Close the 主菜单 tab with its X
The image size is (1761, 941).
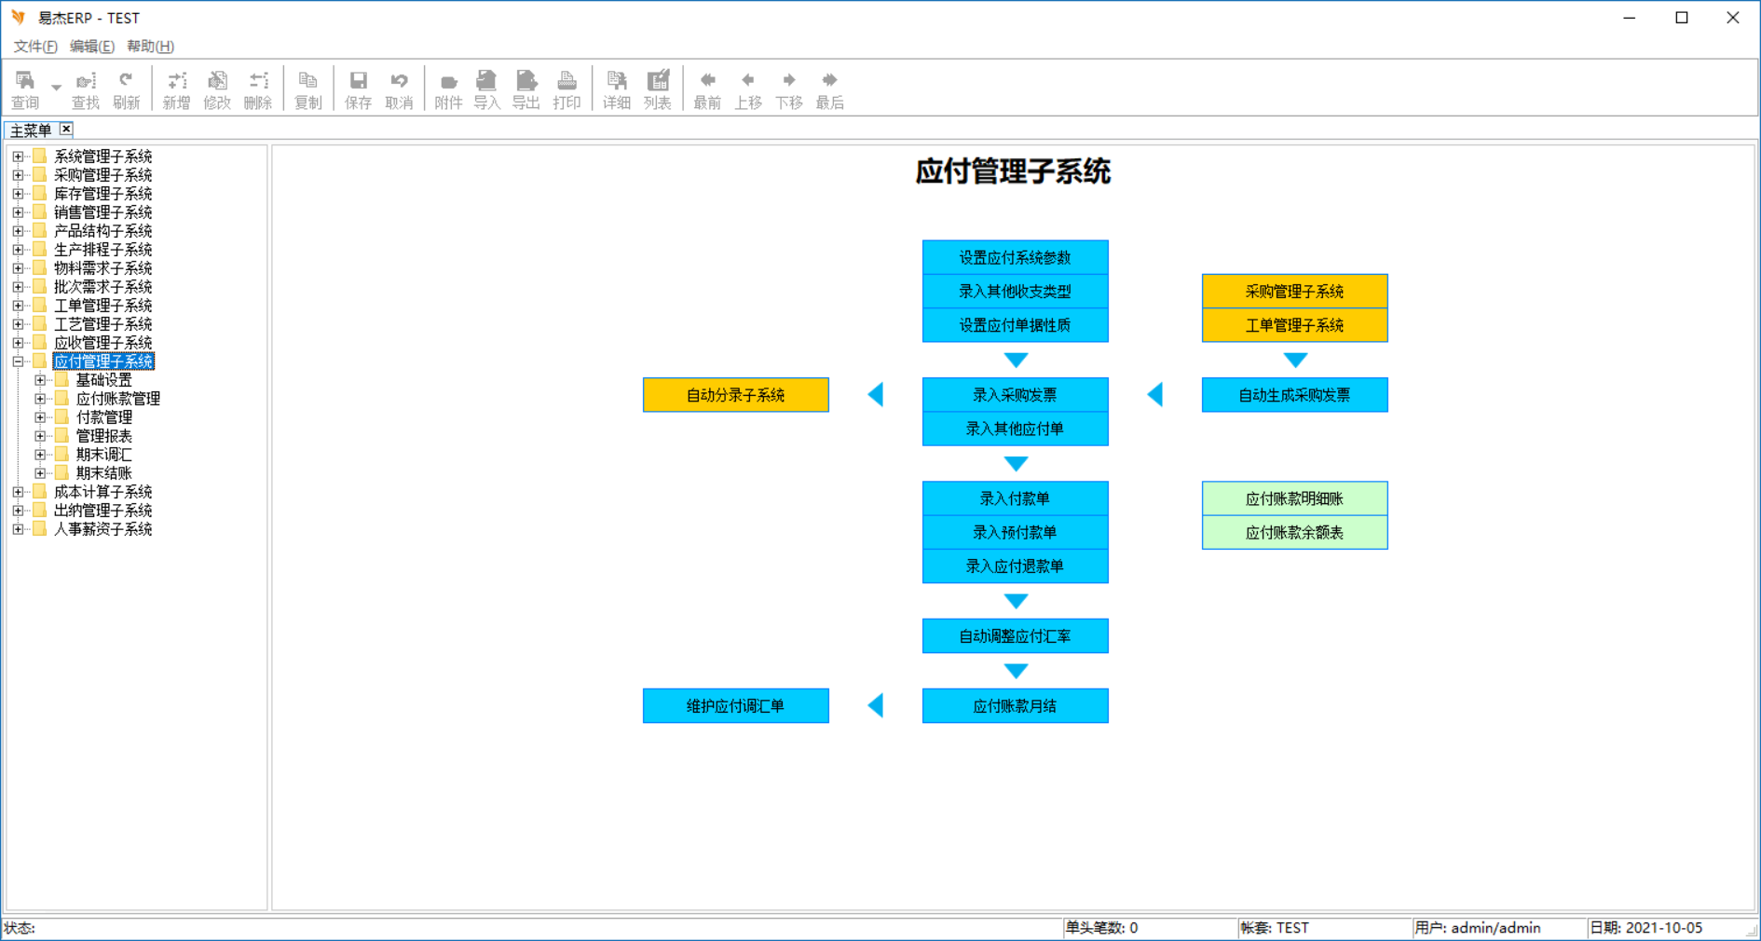click(x=66, y=130)
